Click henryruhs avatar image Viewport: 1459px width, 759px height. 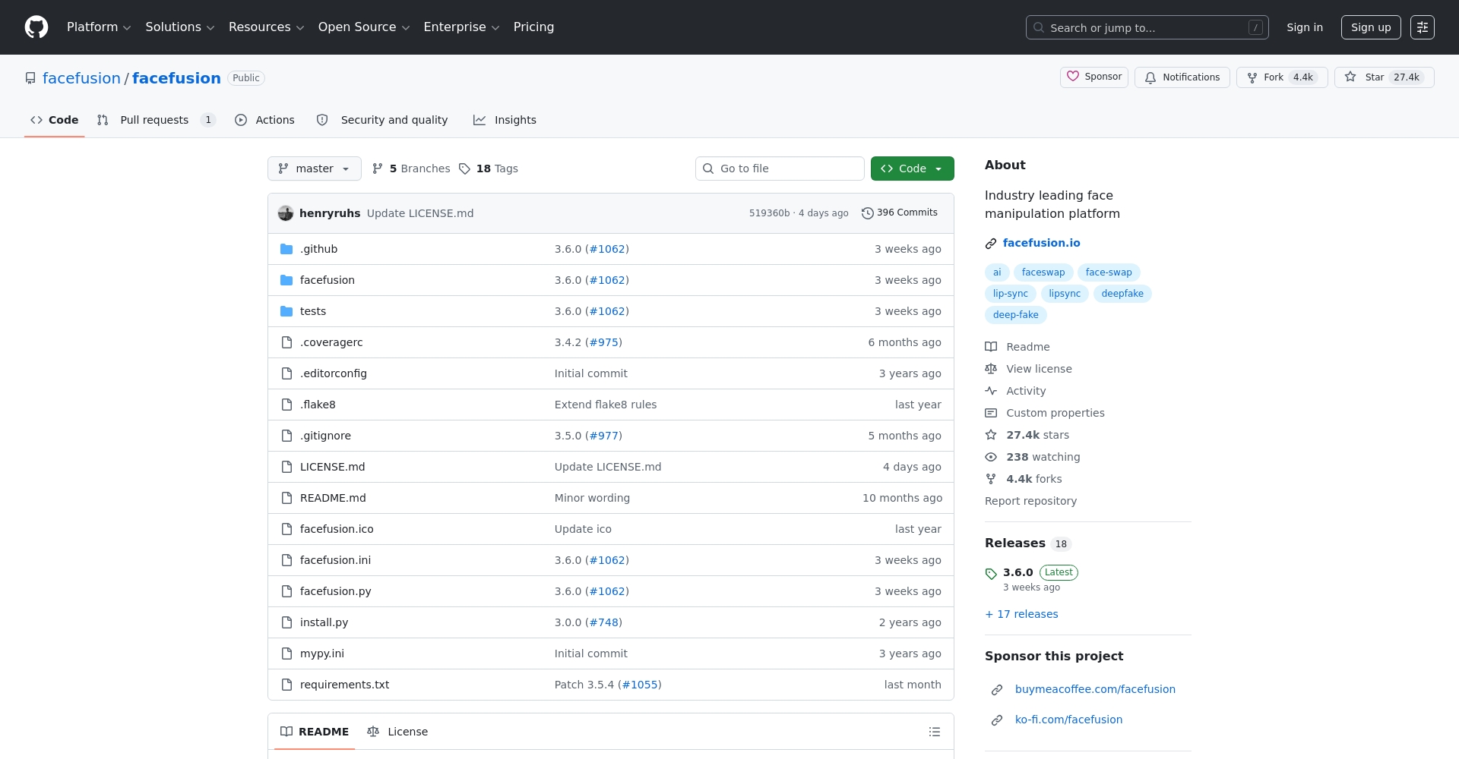(286, 213)
